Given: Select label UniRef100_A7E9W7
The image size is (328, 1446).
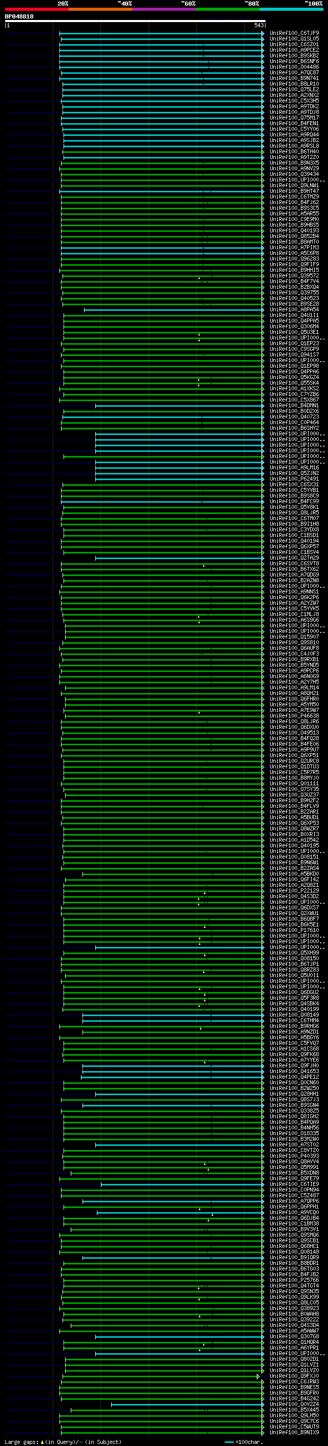Looking at the screenshot, I should [x=294, y=710].
